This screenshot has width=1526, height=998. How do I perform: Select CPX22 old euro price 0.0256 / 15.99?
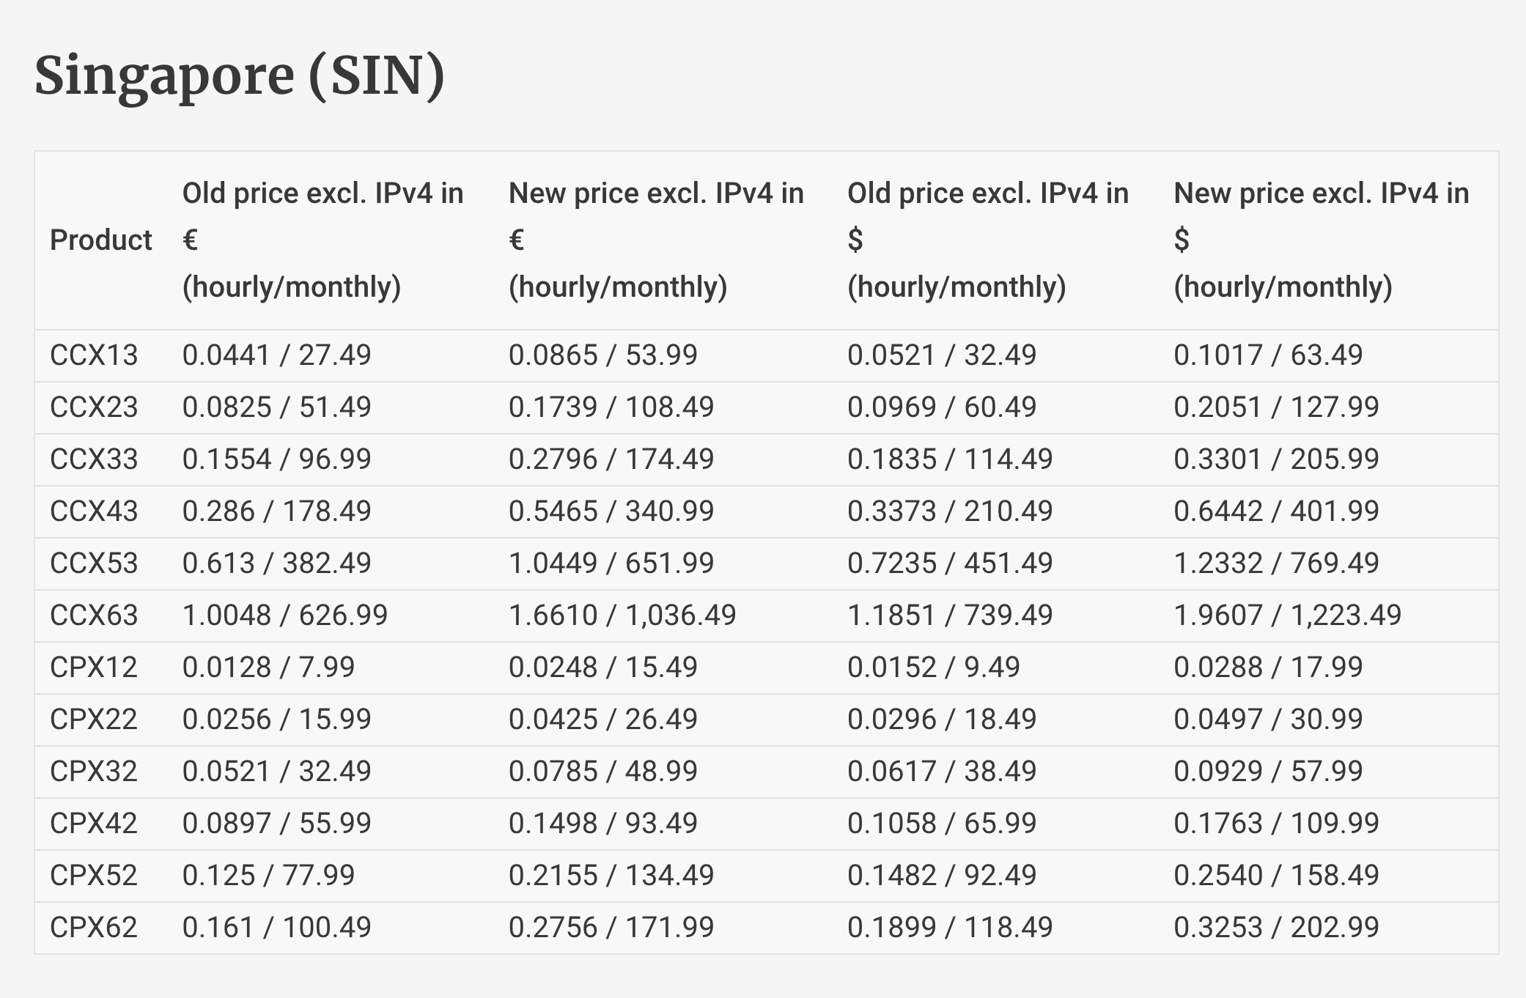coord(277,720)
